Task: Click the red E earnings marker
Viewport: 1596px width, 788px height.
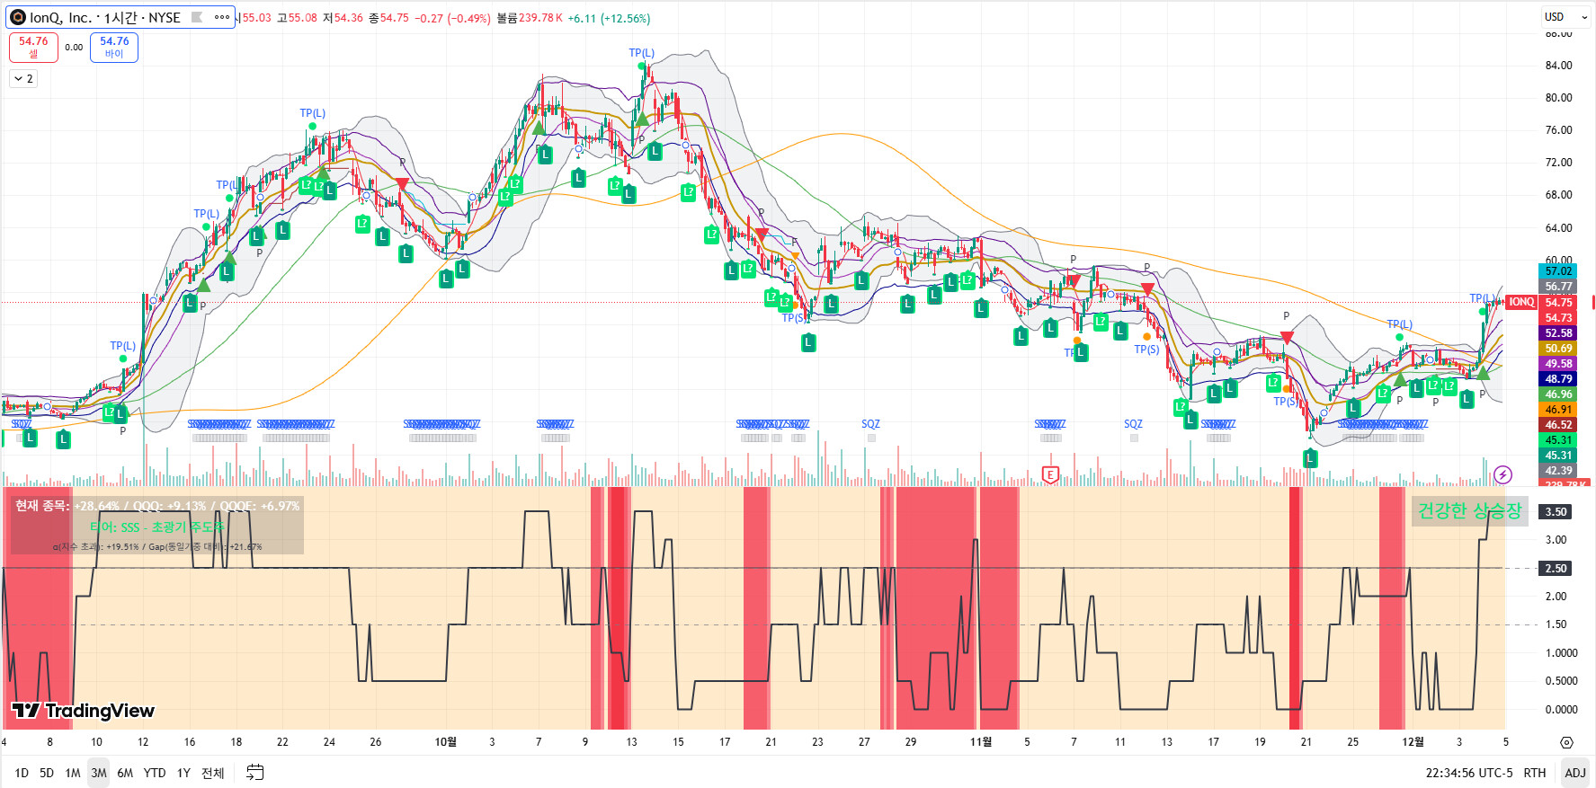Action: [1049, 474]
